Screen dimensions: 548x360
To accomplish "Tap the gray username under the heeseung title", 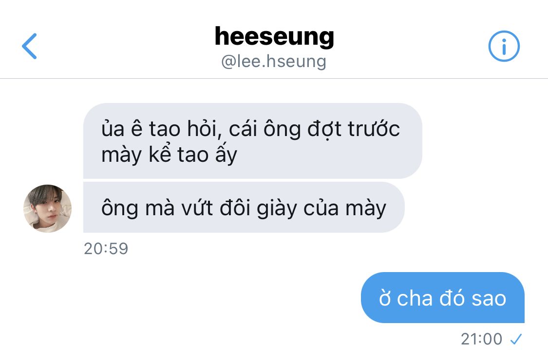I will tap(274, 62).
